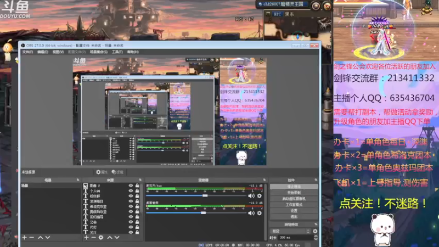
Task: Open the 视图(V) menu in OBS
Action: click(x=58, y=52)
